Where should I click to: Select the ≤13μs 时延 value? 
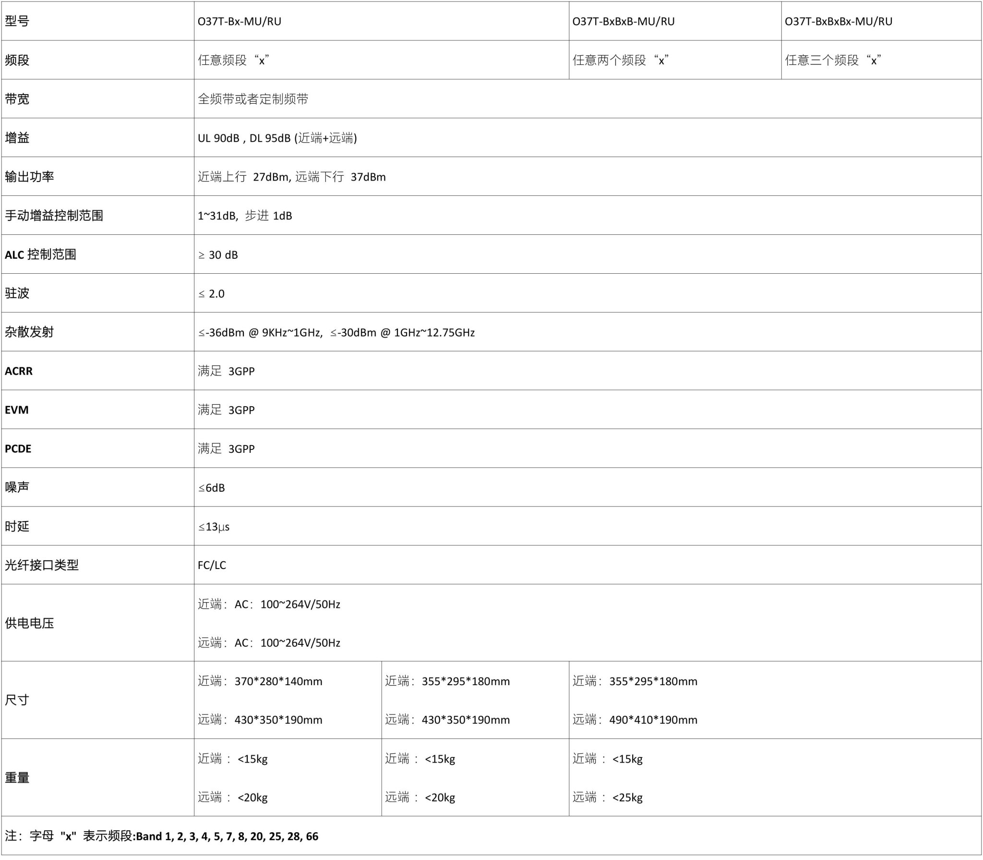pyautogui.click(x=214, y=527)
